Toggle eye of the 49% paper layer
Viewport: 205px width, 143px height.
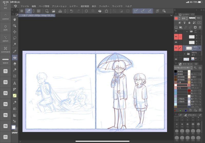tap(176, 59)
